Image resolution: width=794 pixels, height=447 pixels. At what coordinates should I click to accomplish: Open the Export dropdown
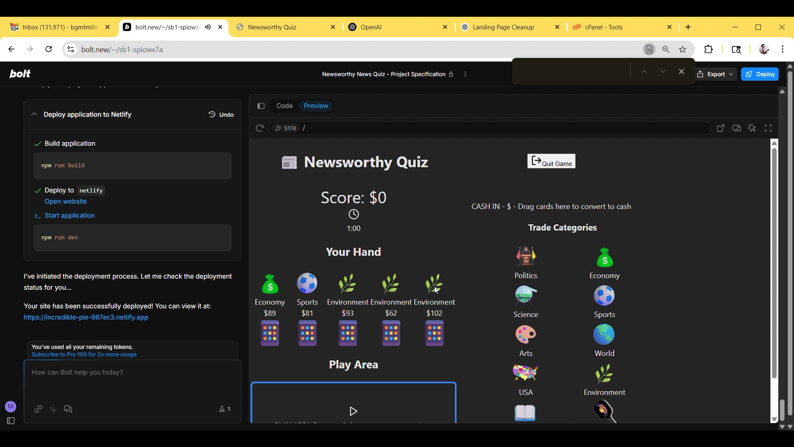(x=716, y=74)
